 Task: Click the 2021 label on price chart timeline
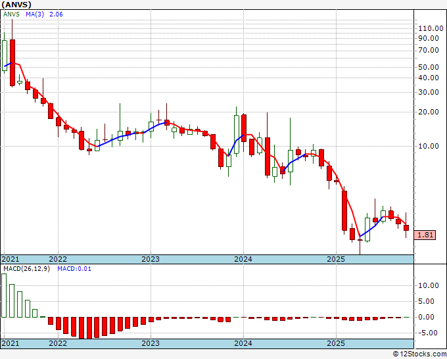coord(11,259)
